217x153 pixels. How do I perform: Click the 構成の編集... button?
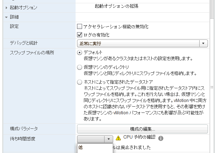142,129
